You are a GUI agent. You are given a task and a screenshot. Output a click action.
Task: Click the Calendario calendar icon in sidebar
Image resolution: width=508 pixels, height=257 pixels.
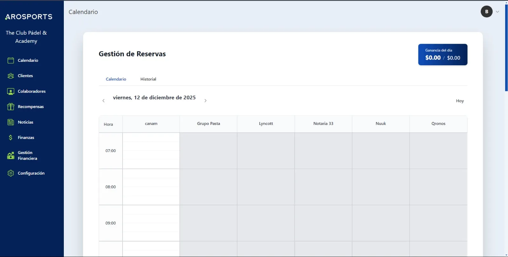click(11, 60)
